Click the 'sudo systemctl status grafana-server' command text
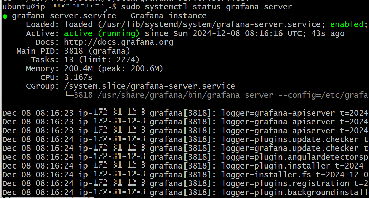The image size is (369, 198). click(x=207, y=7)
